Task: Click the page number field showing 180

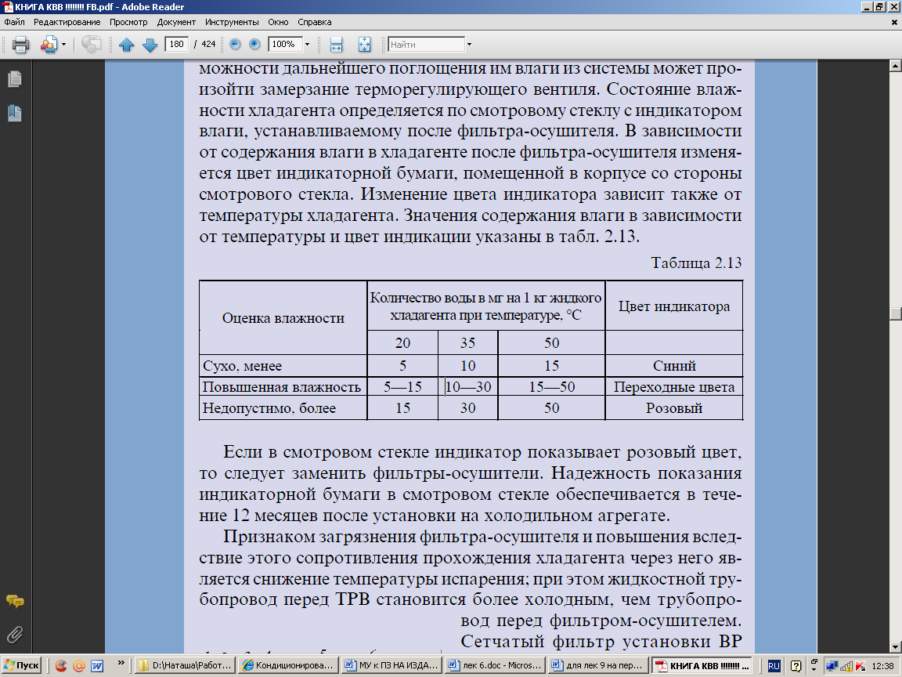Action: [177, 44]
